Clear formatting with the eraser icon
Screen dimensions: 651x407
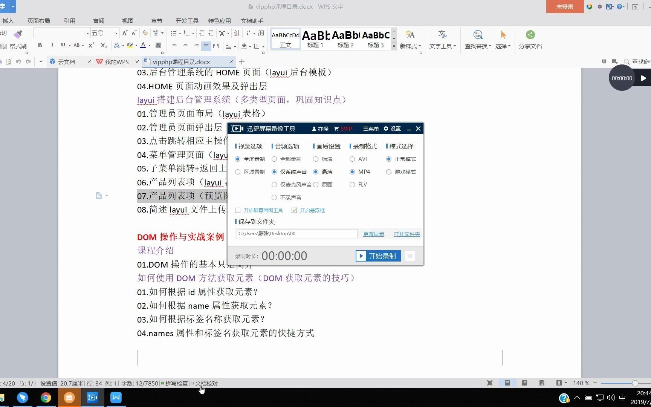tap(145, 33)
